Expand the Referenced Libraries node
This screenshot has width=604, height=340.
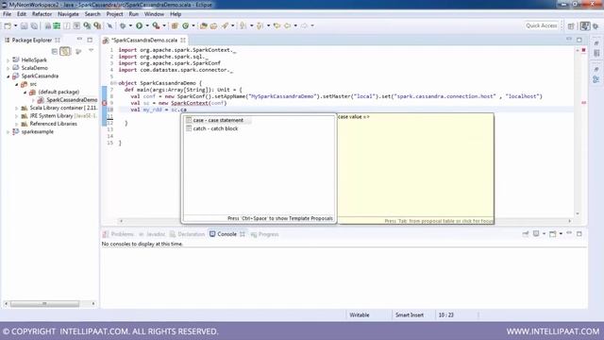click(x=17, y=124)
